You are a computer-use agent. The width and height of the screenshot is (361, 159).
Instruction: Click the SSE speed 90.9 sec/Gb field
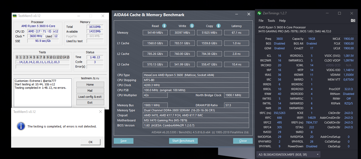[43, 41]
